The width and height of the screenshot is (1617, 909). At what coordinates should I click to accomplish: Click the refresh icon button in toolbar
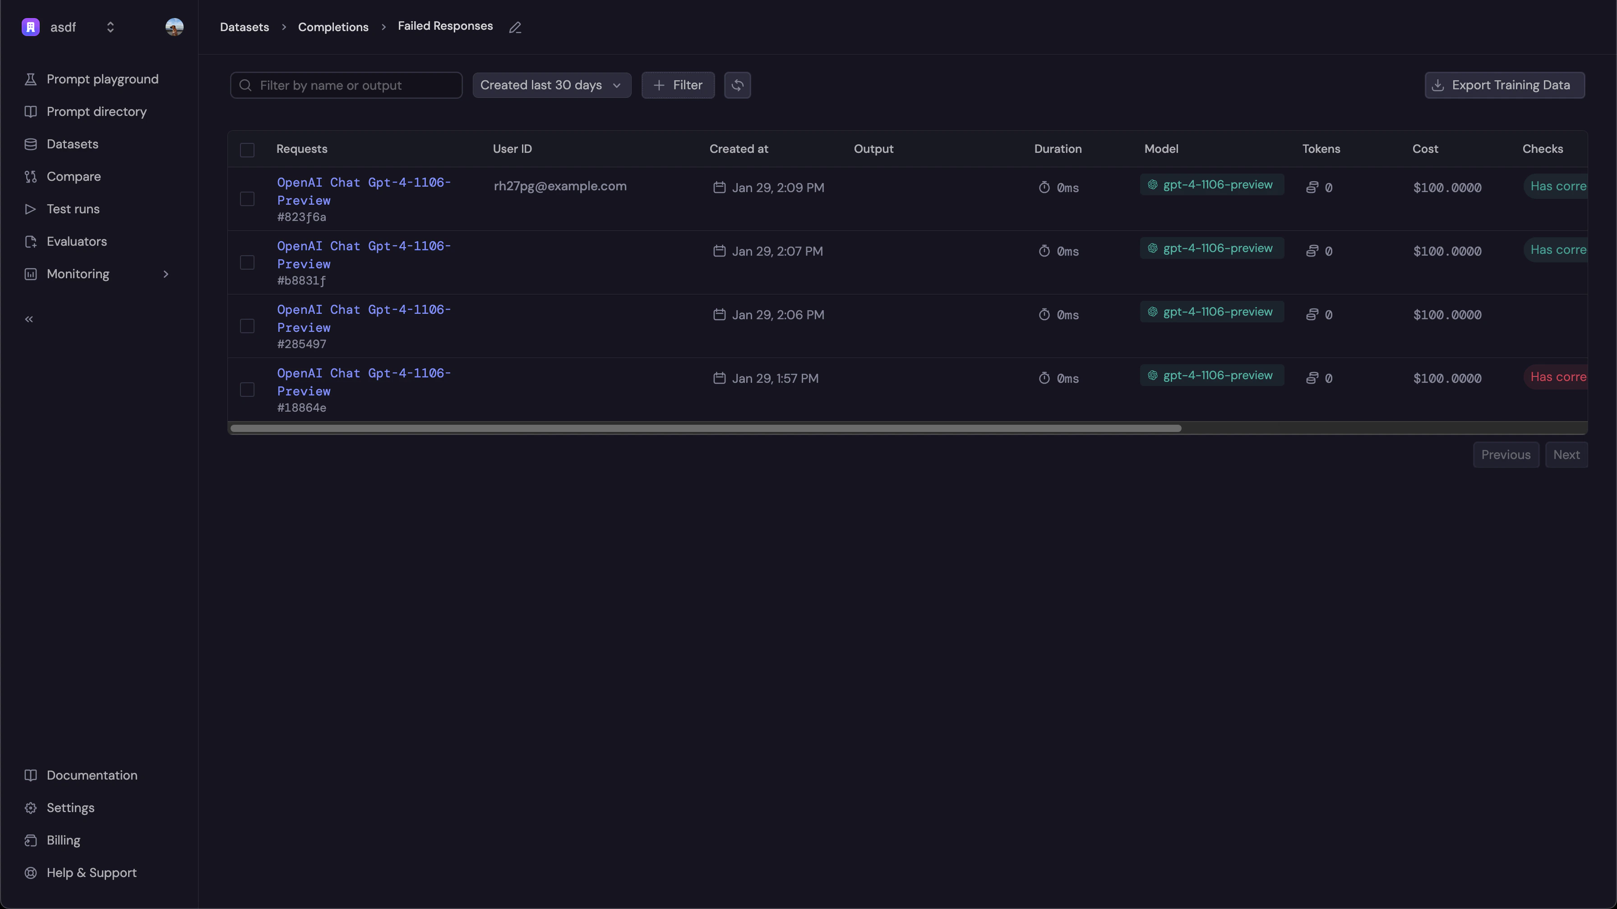pos(738,85)
